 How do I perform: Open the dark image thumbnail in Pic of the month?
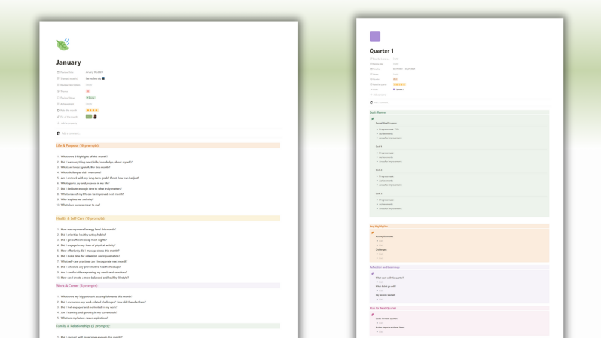pyautogui.click(x=95, y=117)
